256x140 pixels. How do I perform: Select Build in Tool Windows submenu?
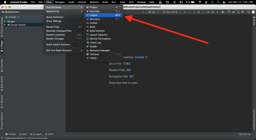pyautogui.click(x=103, y=27)
